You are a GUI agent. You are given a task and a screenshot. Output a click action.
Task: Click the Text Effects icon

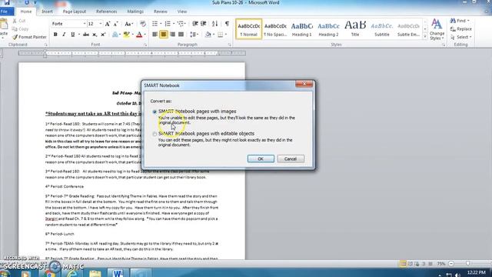pos(115,35)
